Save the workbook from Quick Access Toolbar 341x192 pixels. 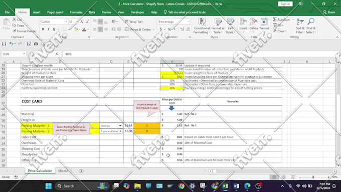point(4,44)
